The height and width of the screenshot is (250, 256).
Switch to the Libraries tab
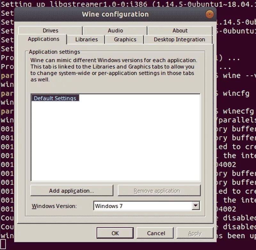pyautogui.click(x=86, y=39)
